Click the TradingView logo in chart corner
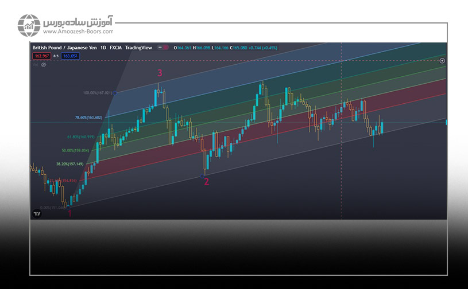The image size is (468, 289). (x=37, y=213)
